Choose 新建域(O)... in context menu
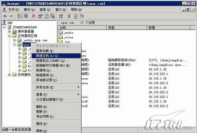Image resolution: width=197 pixels, height=133 pixels. 56,70
